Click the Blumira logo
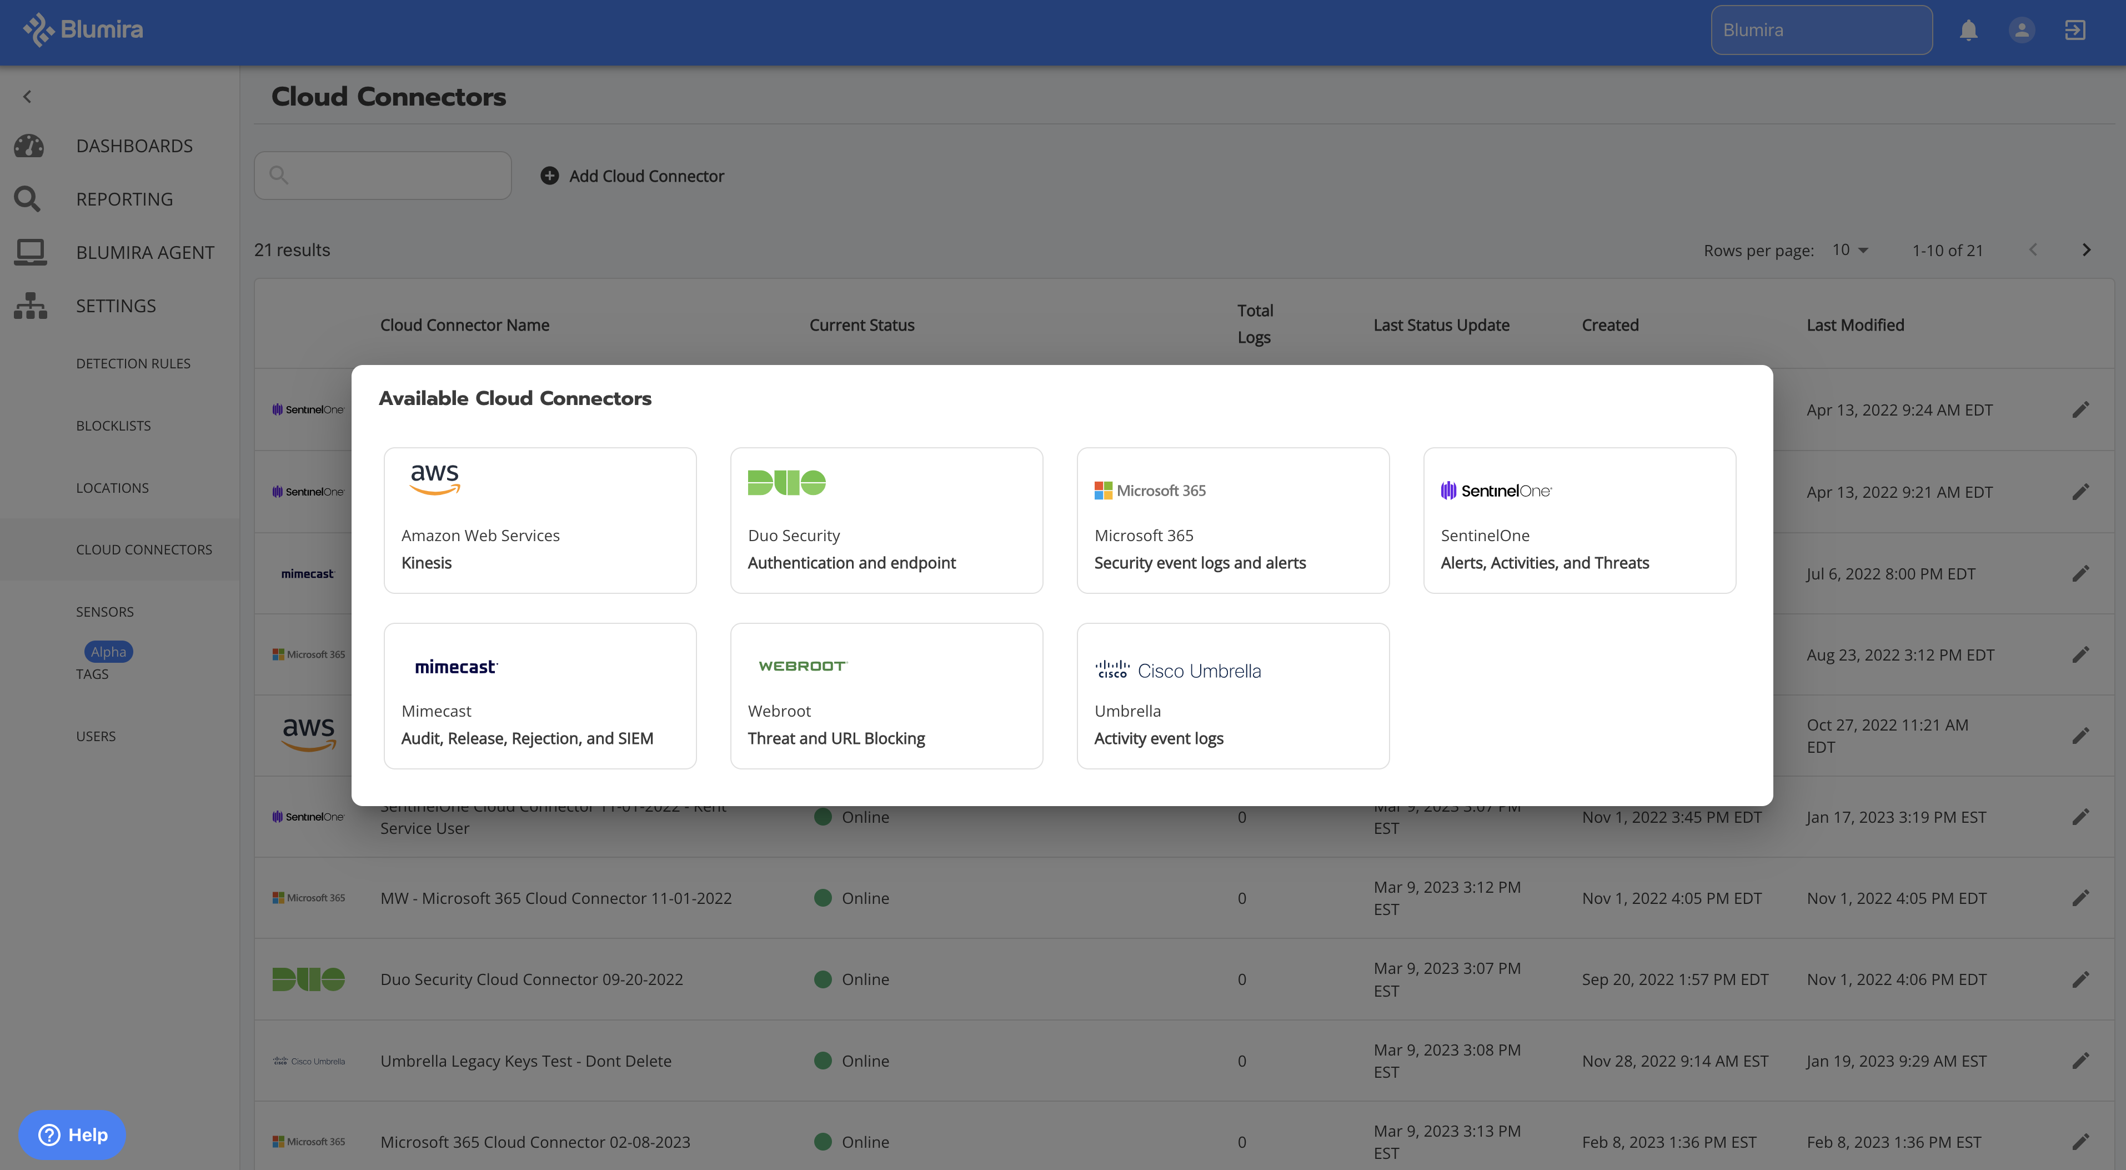Image resolution: width=2126 pixels, height=1170 pixels. pos(83,29)
